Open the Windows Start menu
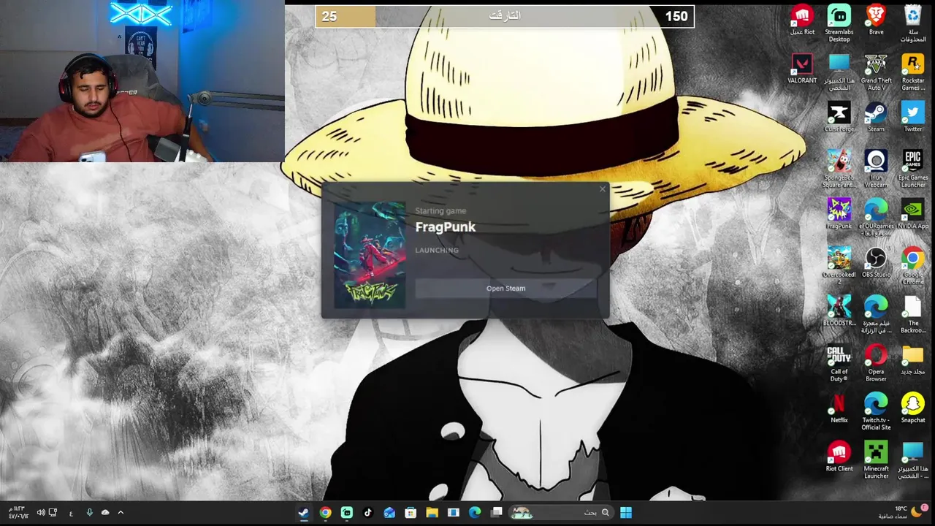The width and height of the screenshot is (935, 526). coord(626,512)
